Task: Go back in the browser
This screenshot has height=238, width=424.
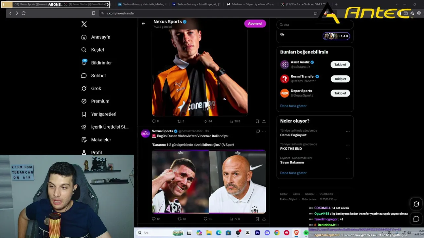Action: (x=10, y=13)
